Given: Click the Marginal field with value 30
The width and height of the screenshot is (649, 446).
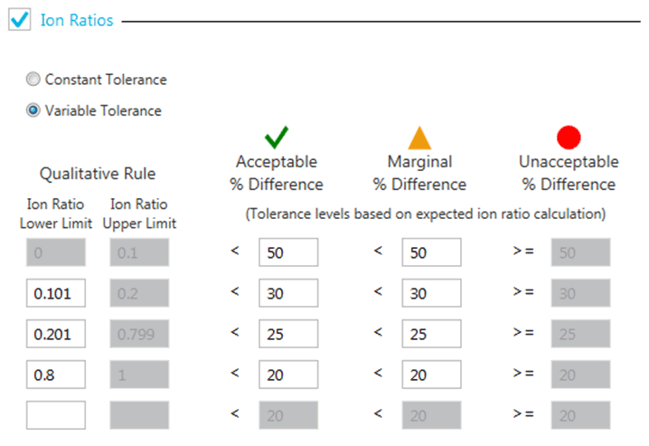Looking at the screenshot, I should [431, 293].
